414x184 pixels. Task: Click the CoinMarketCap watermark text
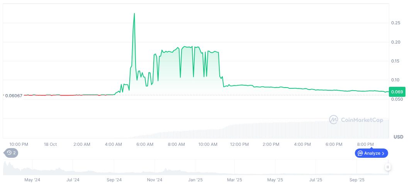click(x=362, y=120)
